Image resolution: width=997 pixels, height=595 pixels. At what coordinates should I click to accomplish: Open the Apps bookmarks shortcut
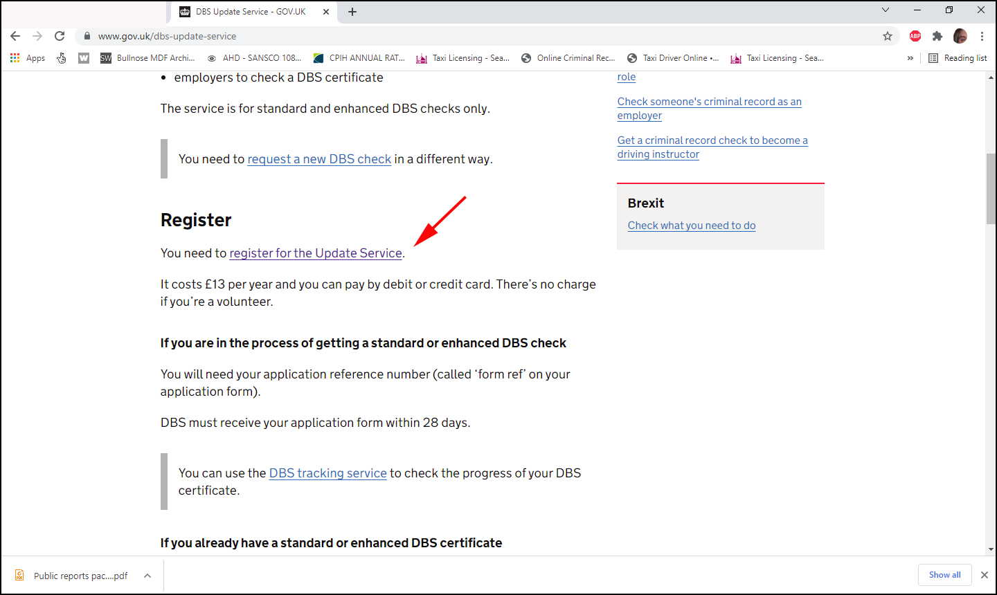click(x=28, y=58)
